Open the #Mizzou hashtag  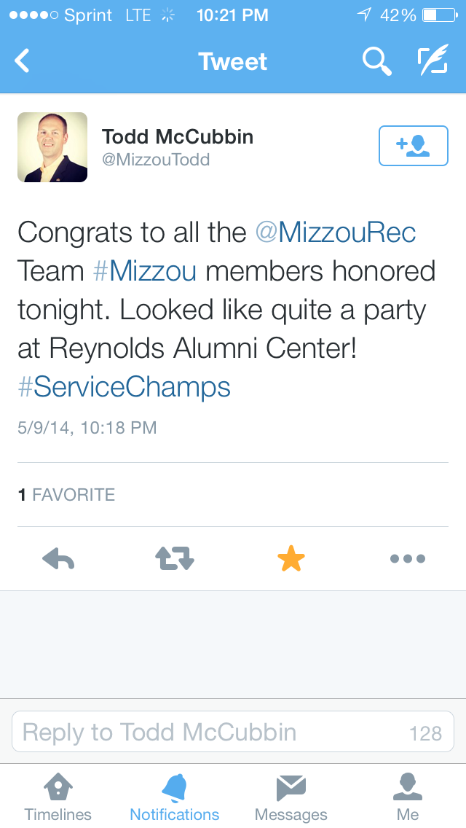pyautogui.click(x=146, y=271)
